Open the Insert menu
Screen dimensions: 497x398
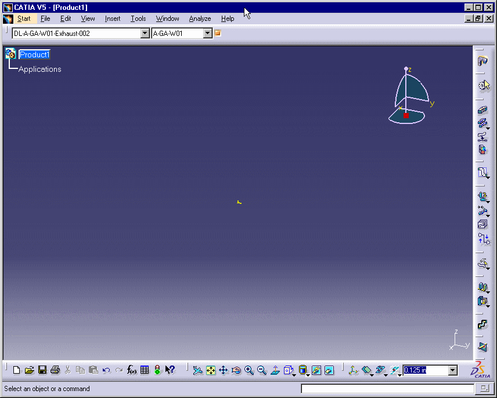point(113,19)
